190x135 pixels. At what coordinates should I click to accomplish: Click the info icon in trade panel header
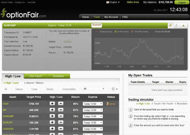coord(176,25)
